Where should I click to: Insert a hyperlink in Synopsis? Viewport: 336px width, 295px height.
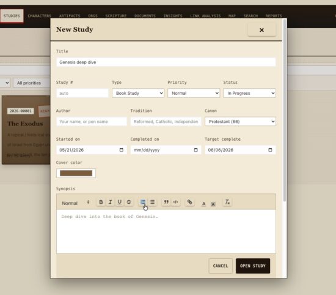pyautogui.click(x=189, y=202)
